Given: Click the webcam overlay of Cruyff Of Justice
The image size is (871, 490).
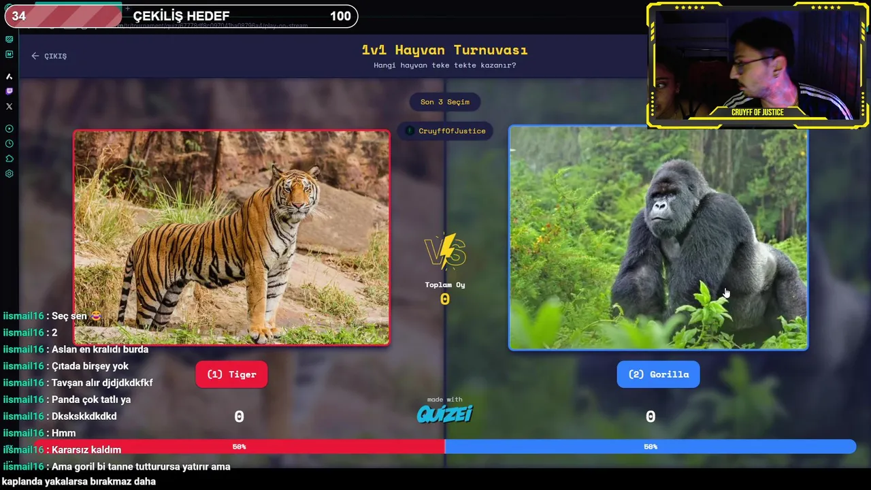Looking at the screenshot, I should [757, 65].
